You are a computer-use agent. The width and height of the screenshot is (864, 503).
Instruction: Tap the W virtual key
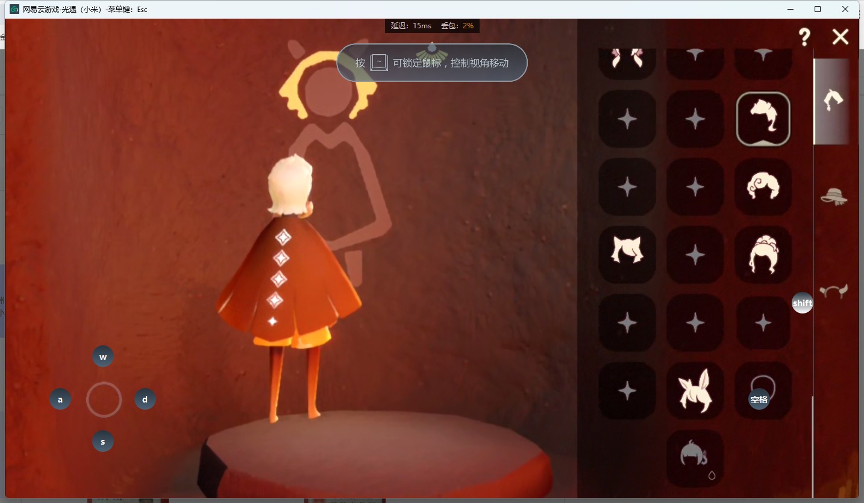103,357
